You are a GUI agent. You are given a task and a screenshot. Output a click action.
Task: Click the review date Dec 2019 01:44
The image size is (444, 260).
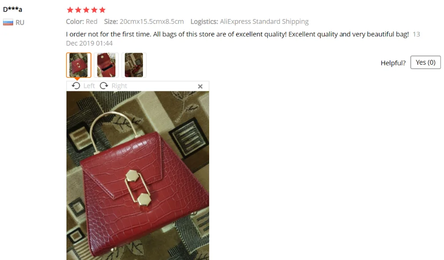click(x=89, y=43)
